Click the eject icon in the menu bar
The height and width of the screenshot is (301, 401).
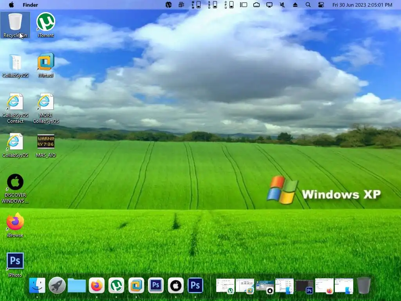[x=295, y=5]
